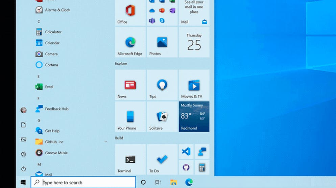Open the small OneDrive tile
The image size is (336, 188).
tap(152, 10)
